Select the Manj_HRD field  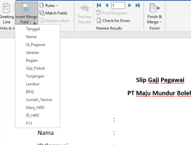coord(35,107)
